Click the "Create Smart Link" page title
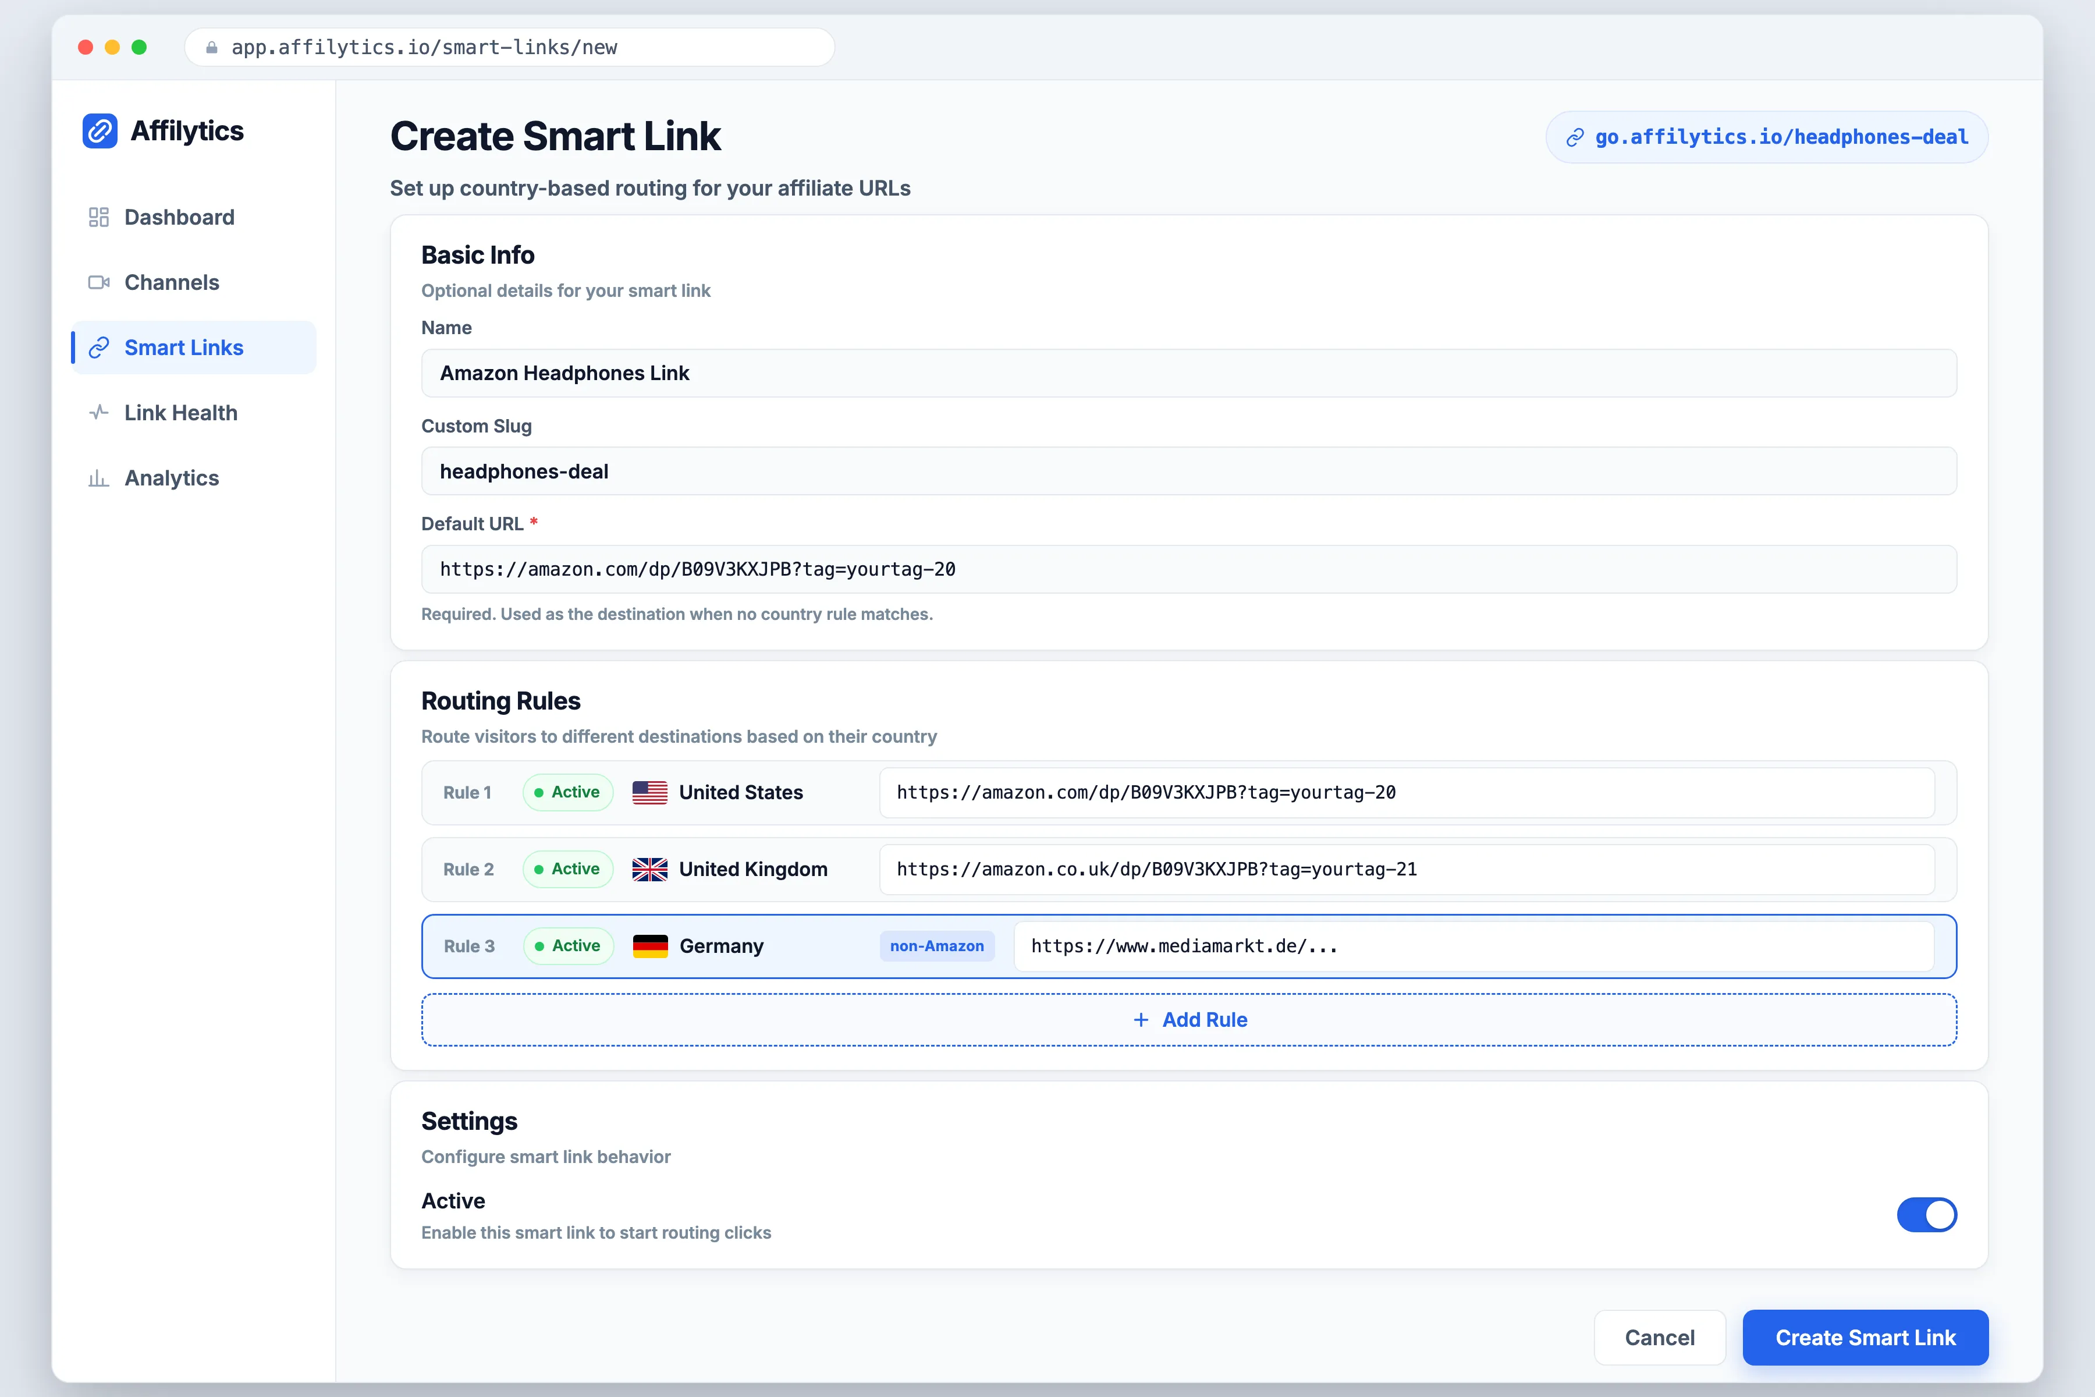 [556, 136]
